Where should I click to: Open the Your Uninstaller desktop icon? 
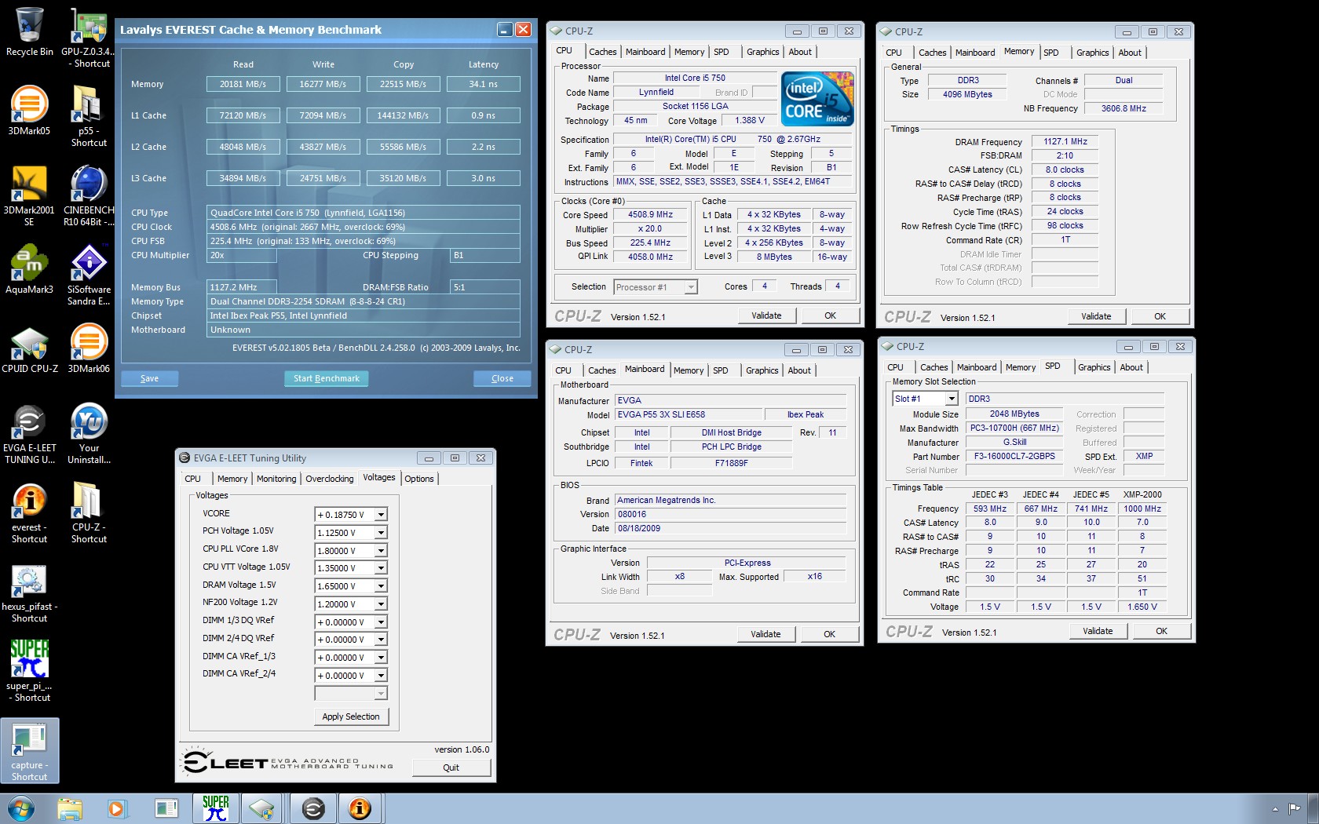(x=89, y=434)
